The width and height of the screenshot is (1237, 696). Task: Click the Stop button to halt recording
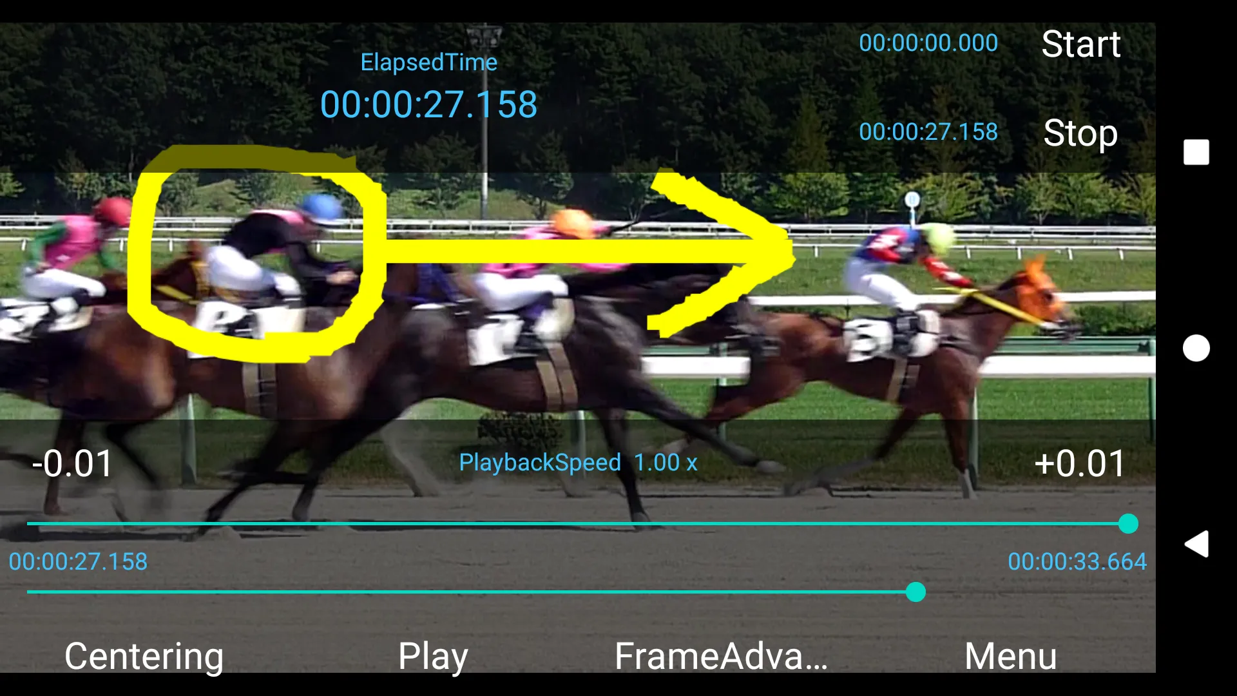pos(1079,131)
